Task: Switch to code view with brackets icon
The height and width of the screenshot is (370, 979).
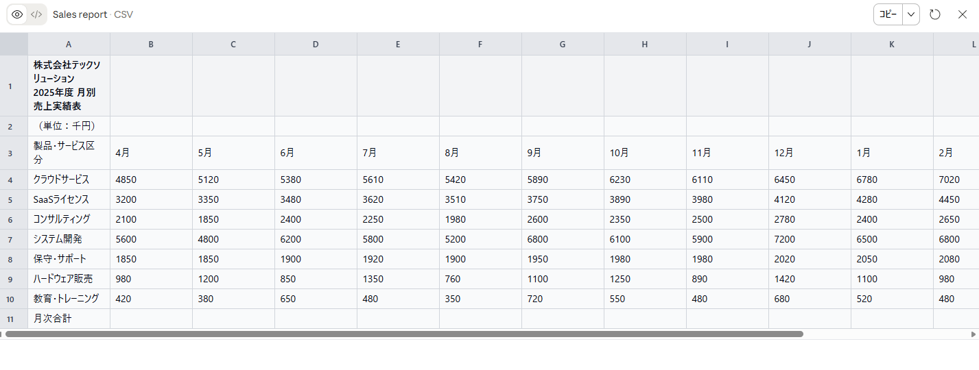Action: 36,14
